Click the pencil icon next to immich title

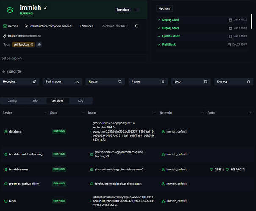pos(46,8)
